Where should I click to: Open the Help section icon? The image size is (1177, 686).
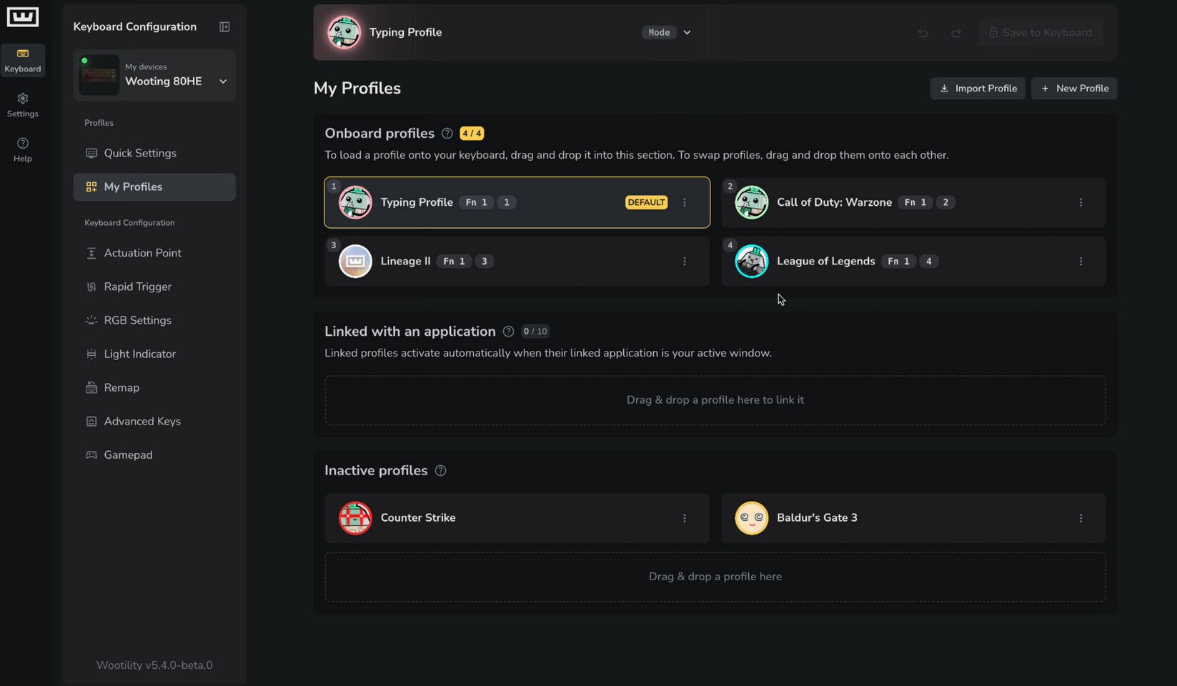click(x=23, y=149)
